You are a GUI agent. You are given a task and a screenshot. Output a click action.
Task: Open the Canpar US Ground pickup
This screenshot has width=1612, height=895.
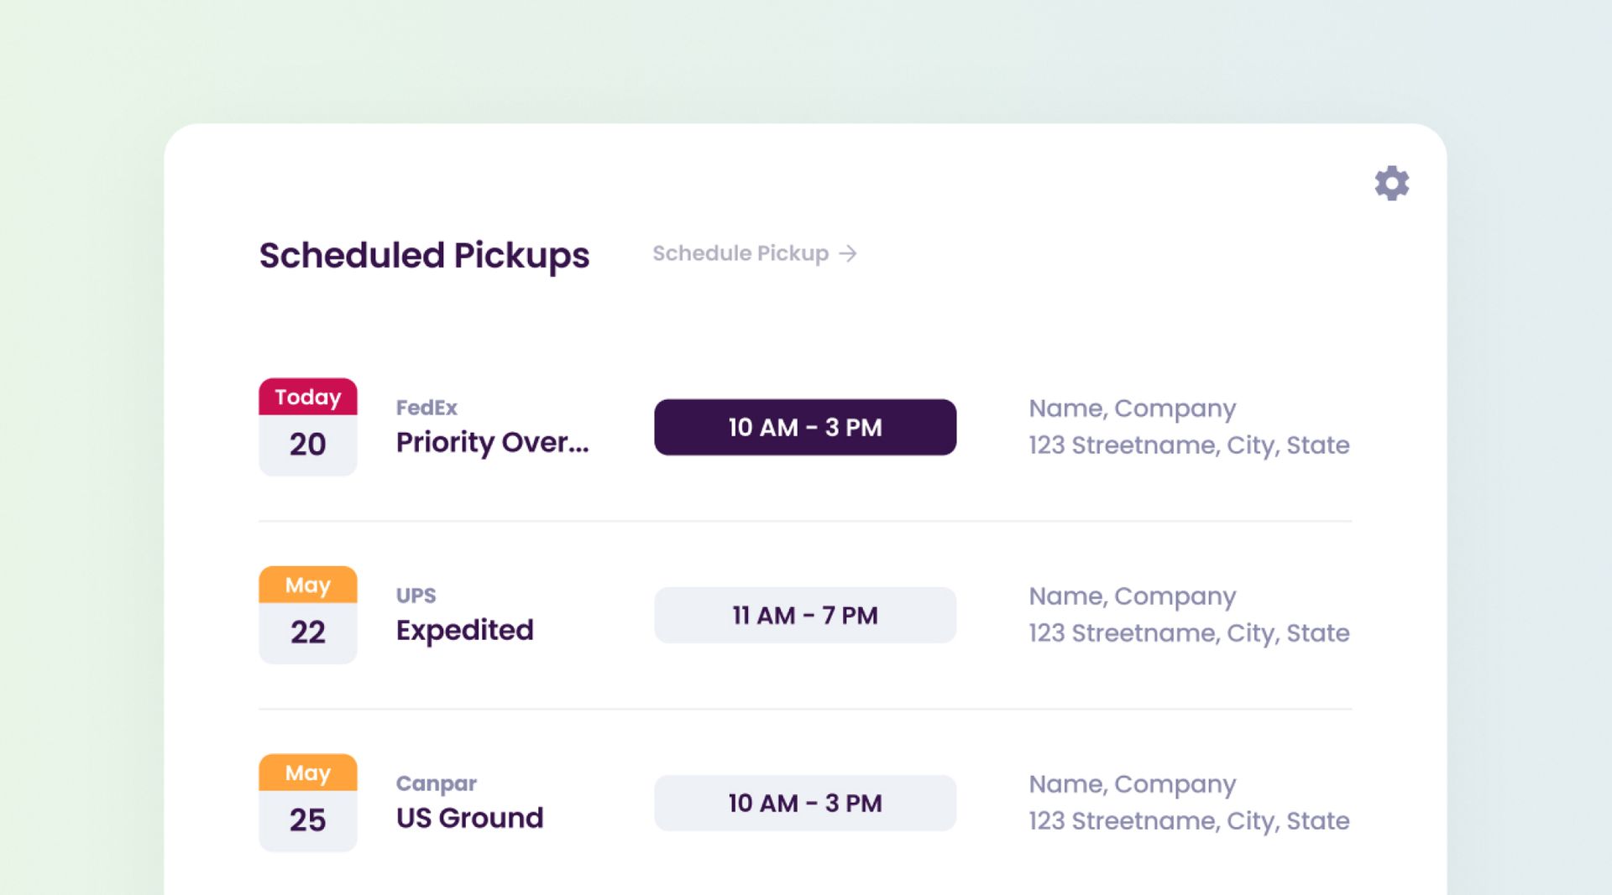pyautogui.click(x=469, y=818)
